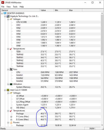The width and height of the screenshot is (104, 130).
Task: Expand the E-Cores (Max) entry
Action: [11, 120]
